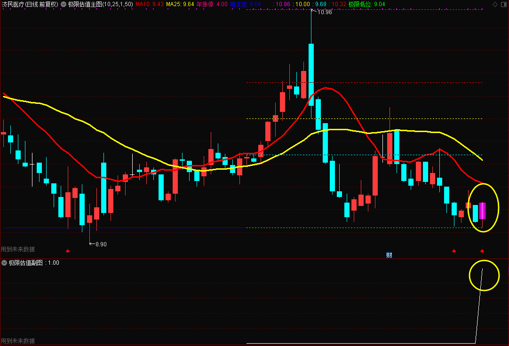The height and width of the screenshot is (346, 509).
Task: Click the indicator name 极限估值主图(10,25,1,50)
Action: (100, 5)
